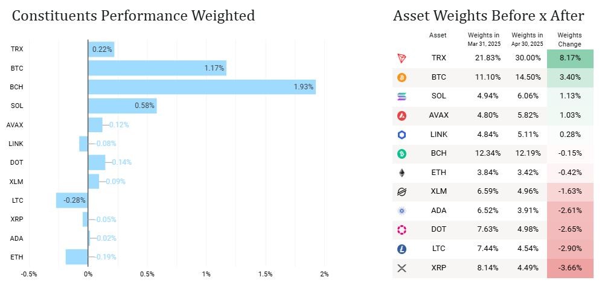Click the pink DOT logo icon
602x283 pixels.
point(402,230)
